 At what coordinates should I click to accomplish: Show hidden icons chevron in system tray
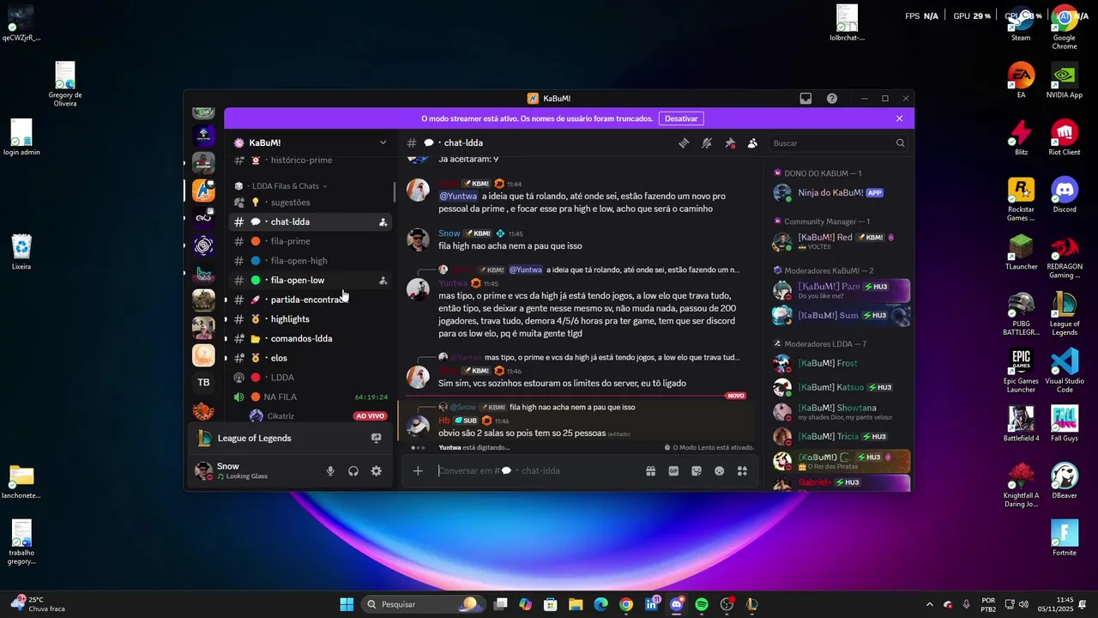click(x=929, y=604)
